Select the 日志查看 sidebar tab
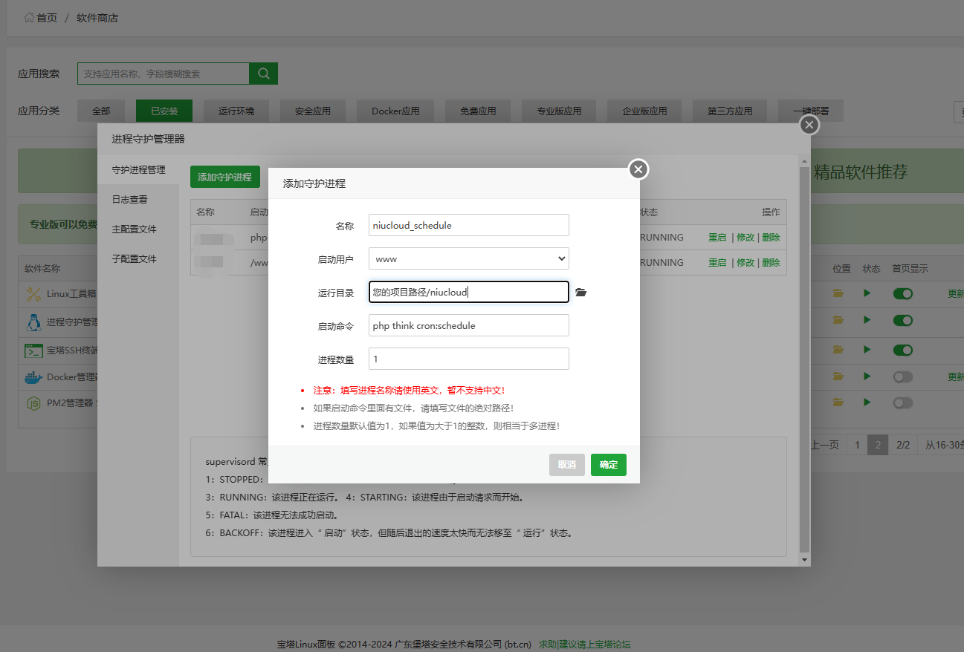 (x=129, y=200)
